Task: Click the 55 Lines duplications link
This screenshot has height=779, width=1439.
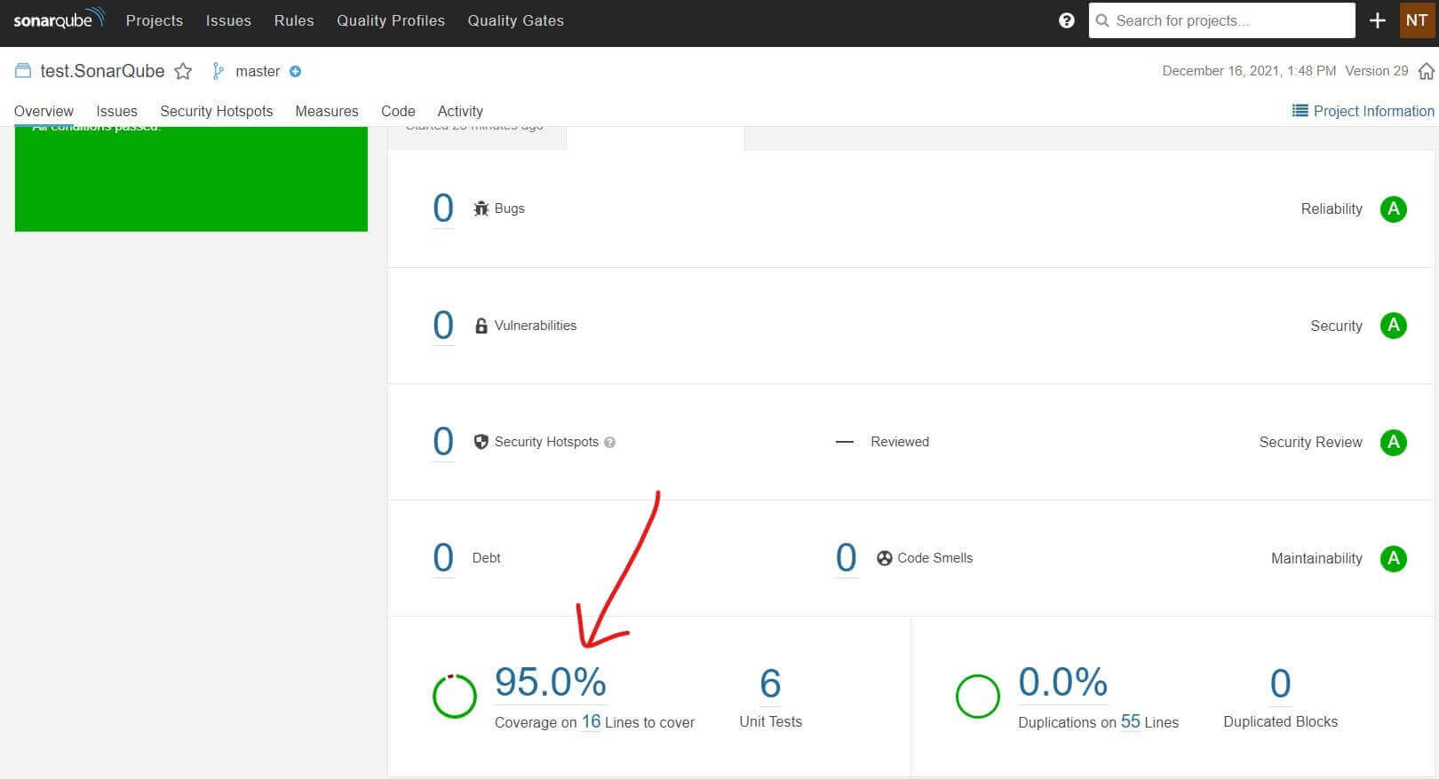Action: coord(1130,721)
